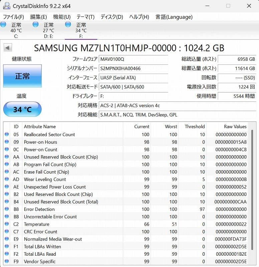Image resolution: width=259 pixels, height=267 pixels.
Task: Click the power on hours value 5544 時間
Action: 237,96
